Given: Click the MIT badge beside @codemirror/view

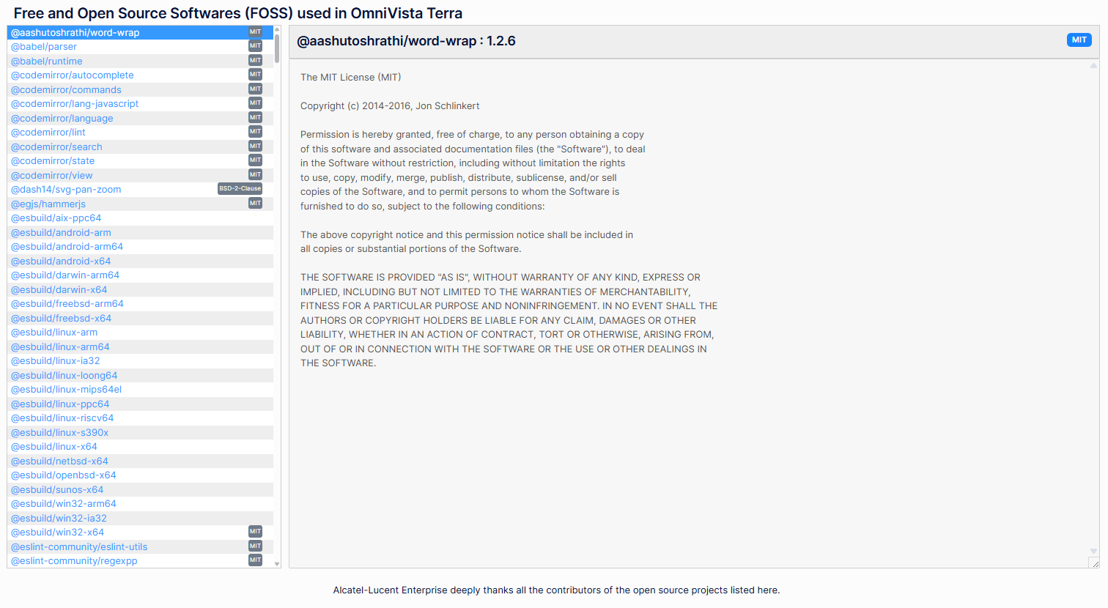Looking at the screenshot, I should [x=255, y=175].
